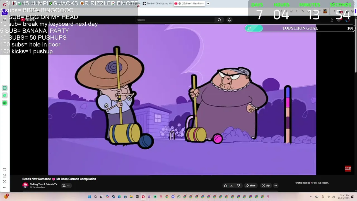
Task: Start voice search with microphone icon
Action: [229, 20]
